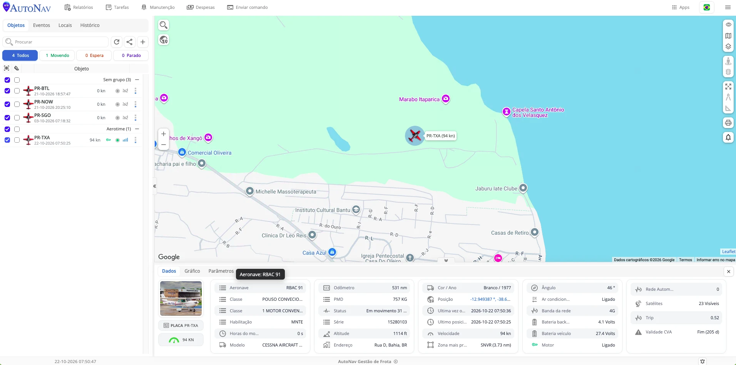
Task: Filter by 0 Parado objects
Action: pos(131,55)
